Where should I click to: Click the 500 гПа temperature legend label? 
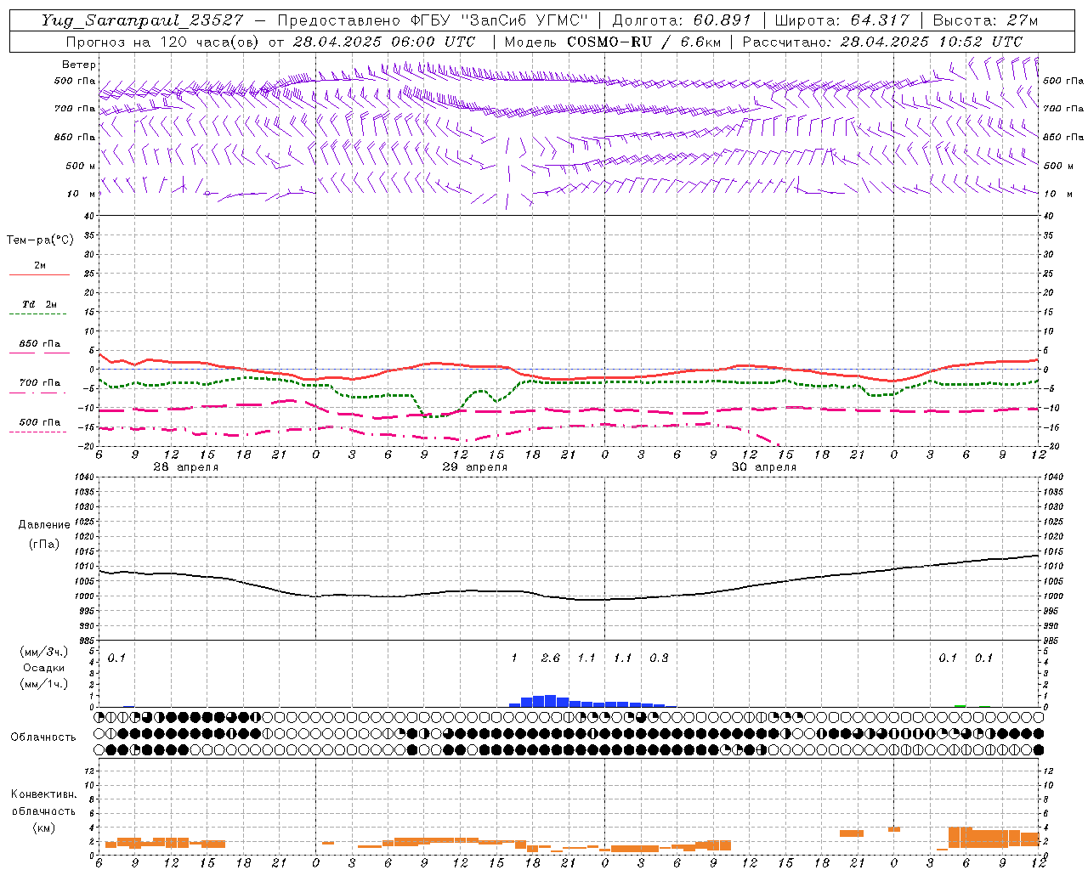click(x=39, y=421)
